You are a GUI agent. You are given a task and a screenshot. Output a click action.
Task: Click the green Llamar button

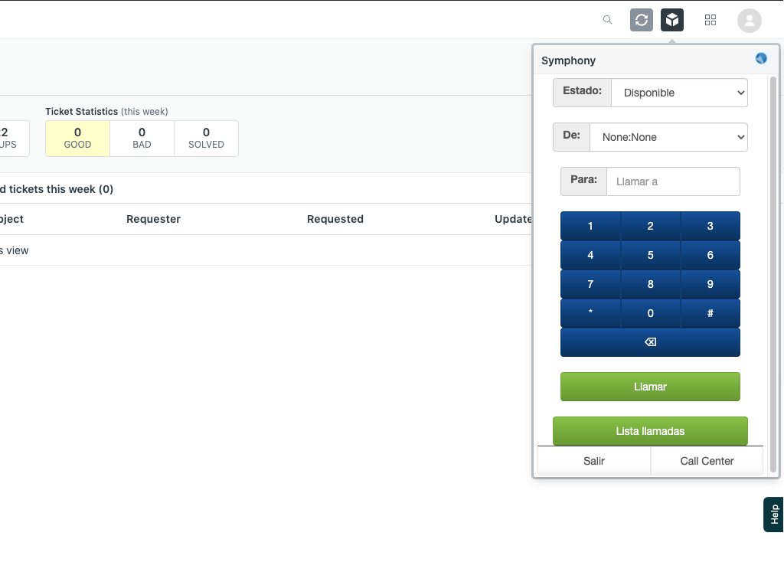click(x=650, y=387)
